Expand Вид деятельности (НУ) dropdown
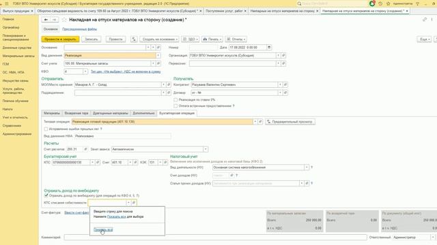 tap(307, 167)
